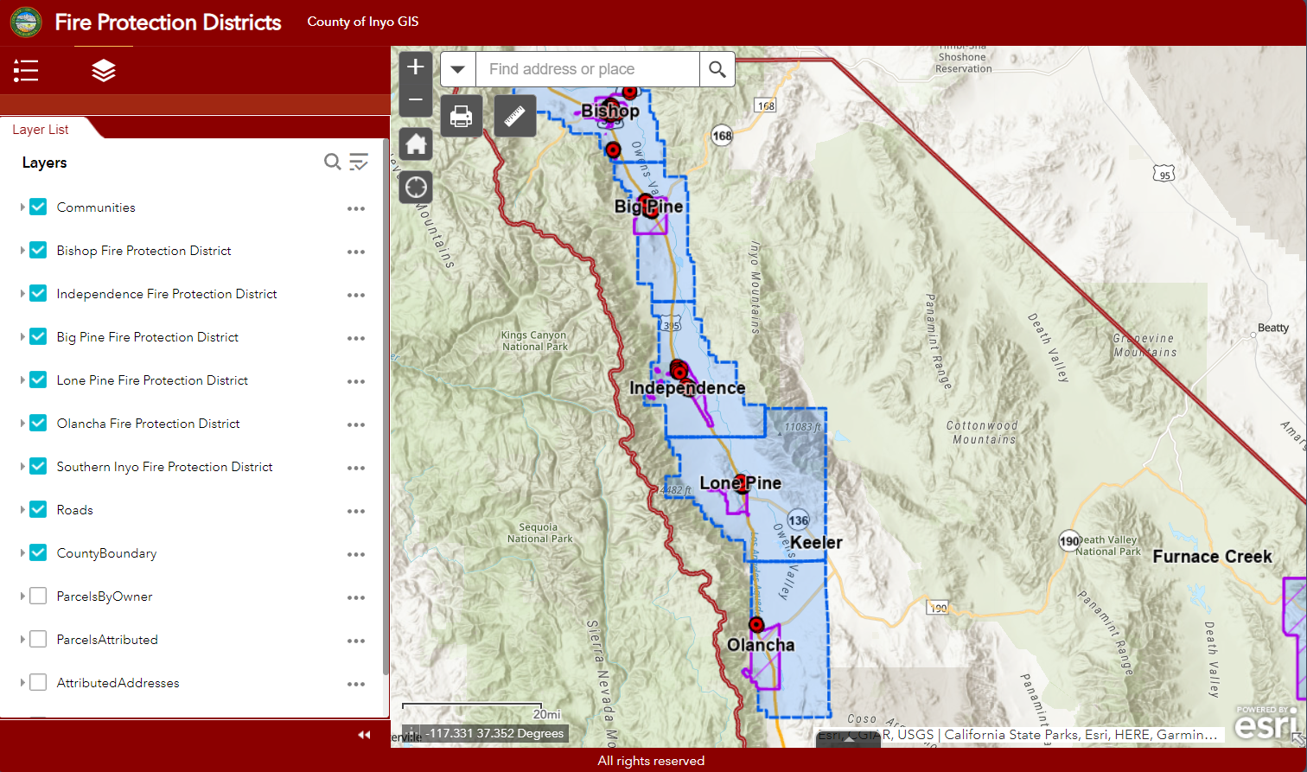Click the coordinates readout -117.331 37.352 Degrees
This screenshot has width=1307, height=772.
tap(494, 733)
